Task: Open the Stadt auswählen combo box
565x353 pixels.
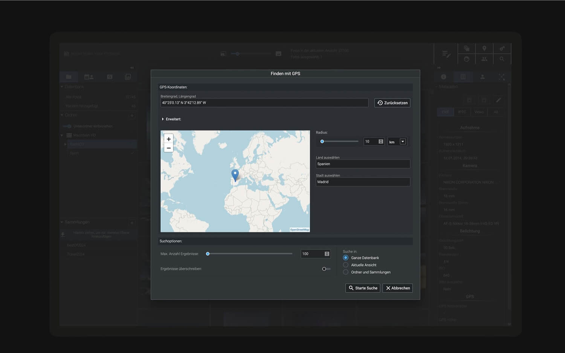Action: click(363, 182)
